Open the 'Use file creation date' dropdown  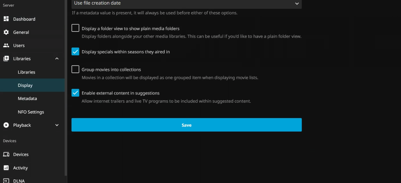coord(186,4)
